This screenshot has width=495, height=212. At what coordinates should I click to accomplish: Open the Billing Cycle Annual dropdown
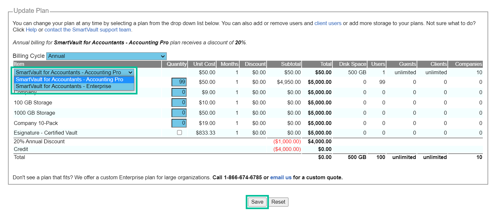pos(106,56)
